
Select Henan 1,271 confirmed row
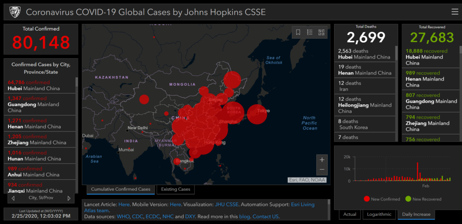[x=39, y=124]
